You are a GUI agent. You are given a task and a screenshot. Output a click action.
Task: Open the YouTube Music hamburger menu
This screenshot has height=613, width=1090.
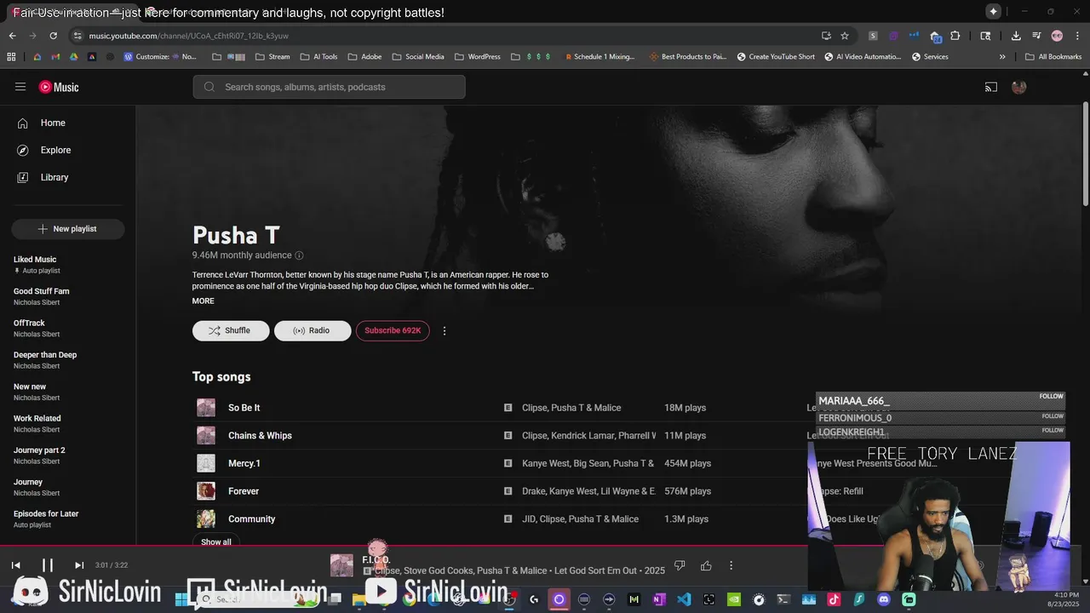(20, 87)
